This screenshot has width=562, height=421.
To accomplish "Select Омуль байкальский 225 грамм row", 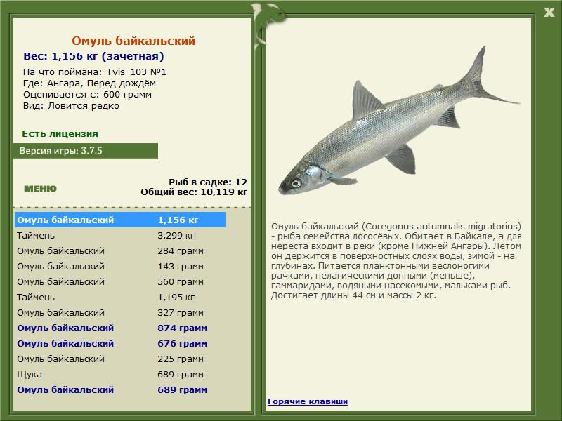I will pyautogui.click(x=120, y=359).
